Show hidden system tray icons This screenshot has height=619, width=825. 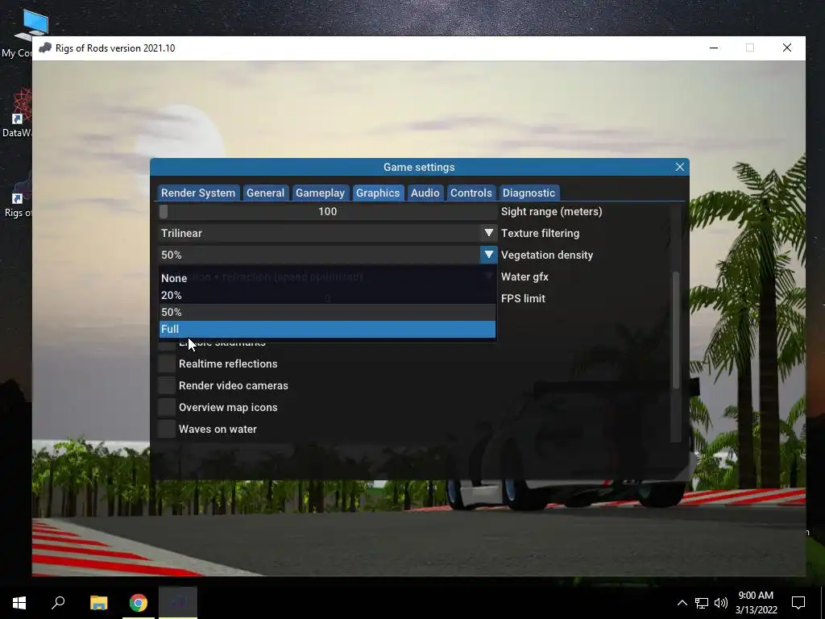682,603
